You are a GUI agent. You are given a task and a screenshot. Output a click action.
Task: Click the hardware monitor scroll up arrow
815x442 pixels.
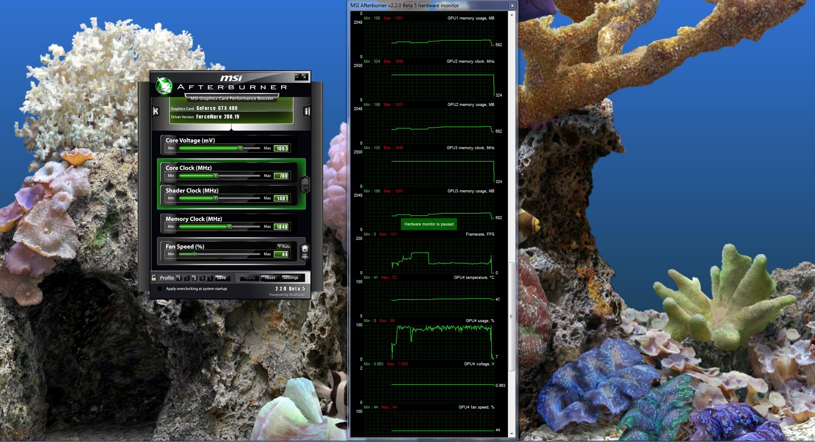(x=512, y=15)
